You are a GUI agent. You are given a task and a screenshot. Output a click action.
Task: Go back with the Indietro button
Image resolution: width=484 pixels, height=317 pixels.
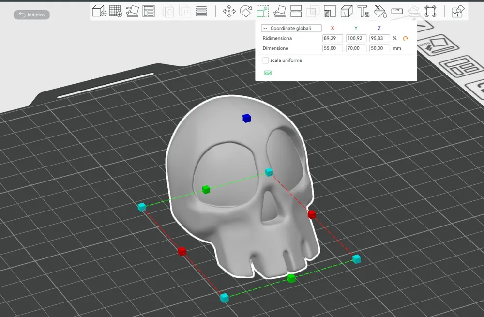32,15
